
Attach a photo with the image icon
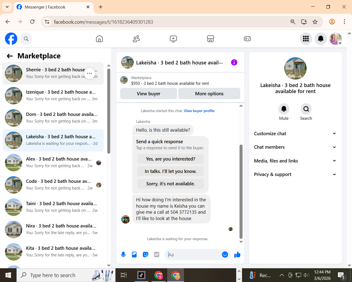point(134,255)
